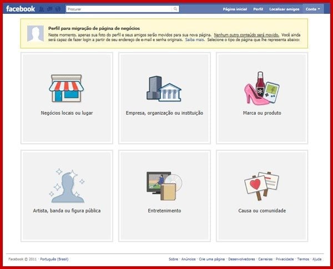
Task: Click the shoe and bottle product icon
Action: [261, 88]
